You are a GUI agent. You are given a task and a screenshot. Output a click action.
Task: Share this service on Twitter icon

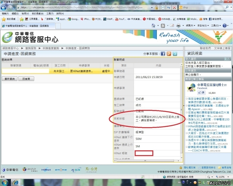[175, 54]
